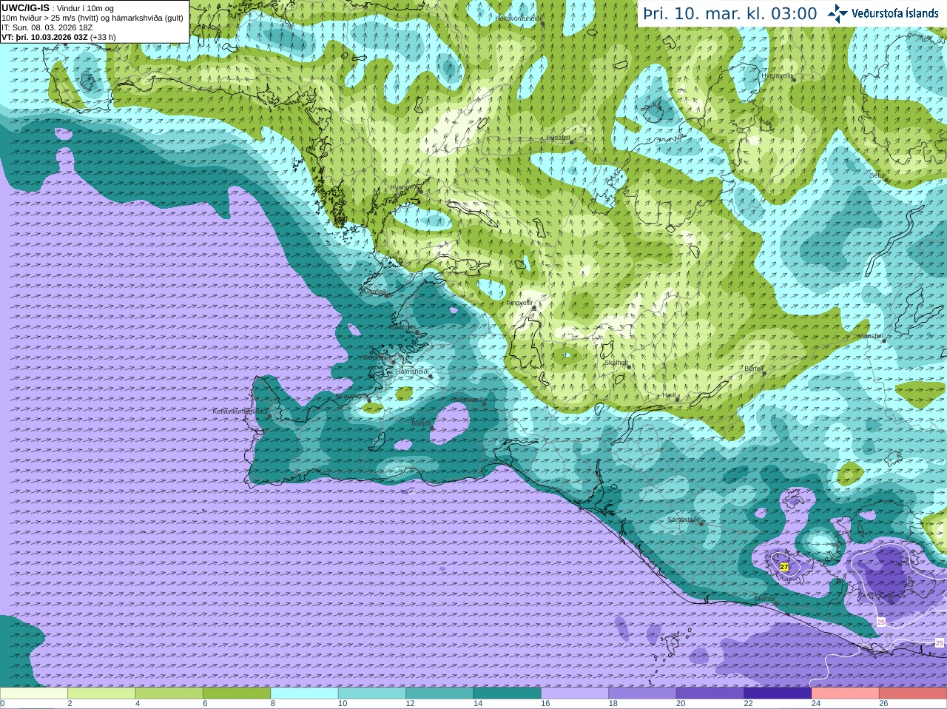Click the Veðurstofa Íslands logo icon

pos(838,13)
